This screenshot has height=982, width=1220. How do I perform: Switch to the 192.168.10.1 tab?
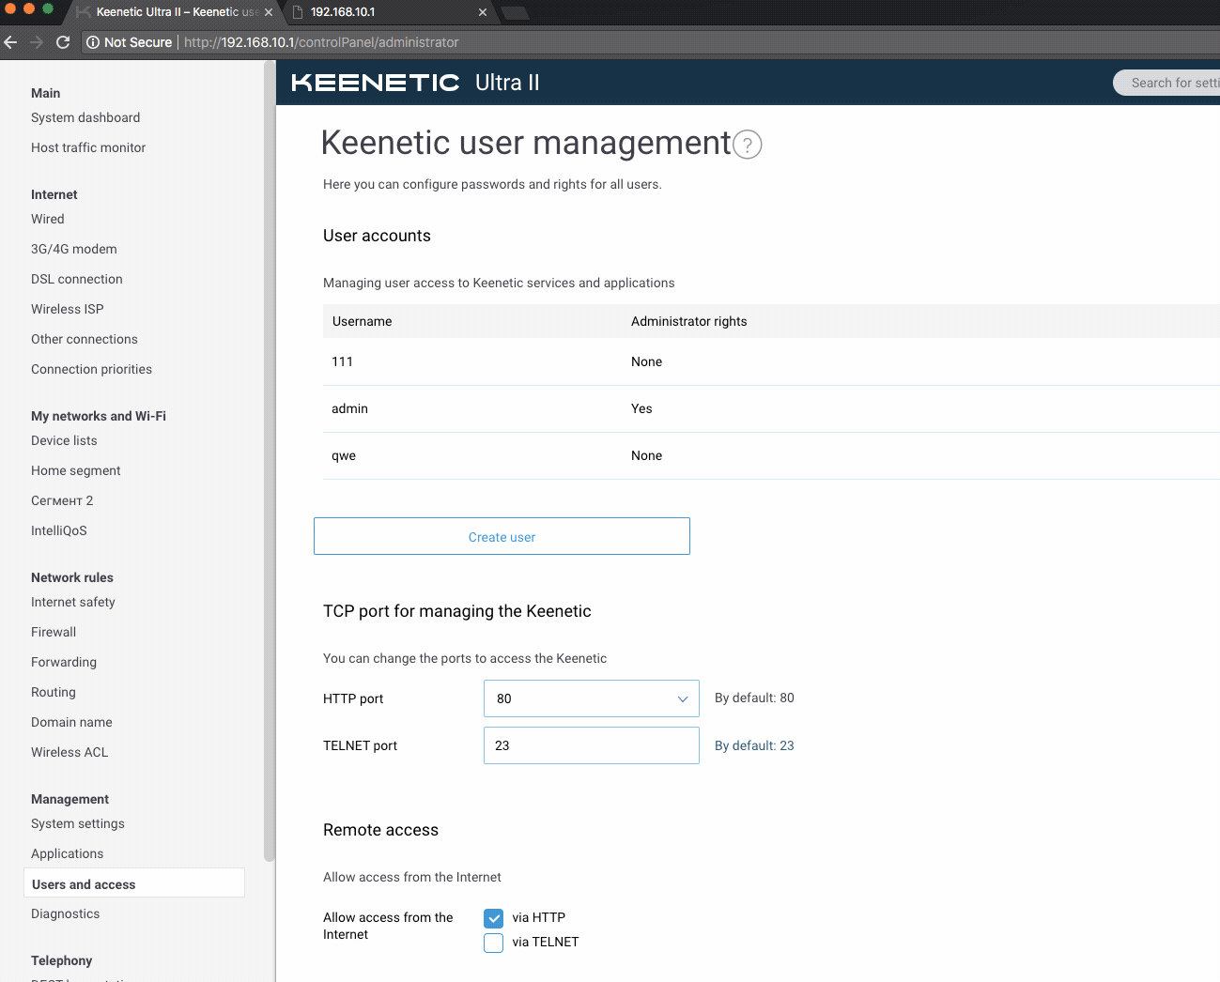pyautogui.click(x=390, y=12)
